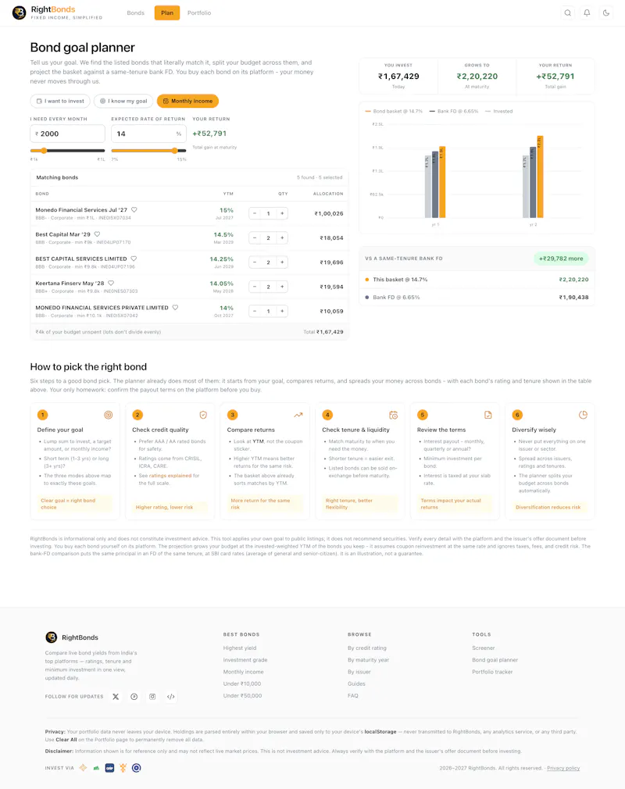The height and width of the screenshot is (789, 625).
Task: Open notifications bell icon
Action: (x=587, y=13)
